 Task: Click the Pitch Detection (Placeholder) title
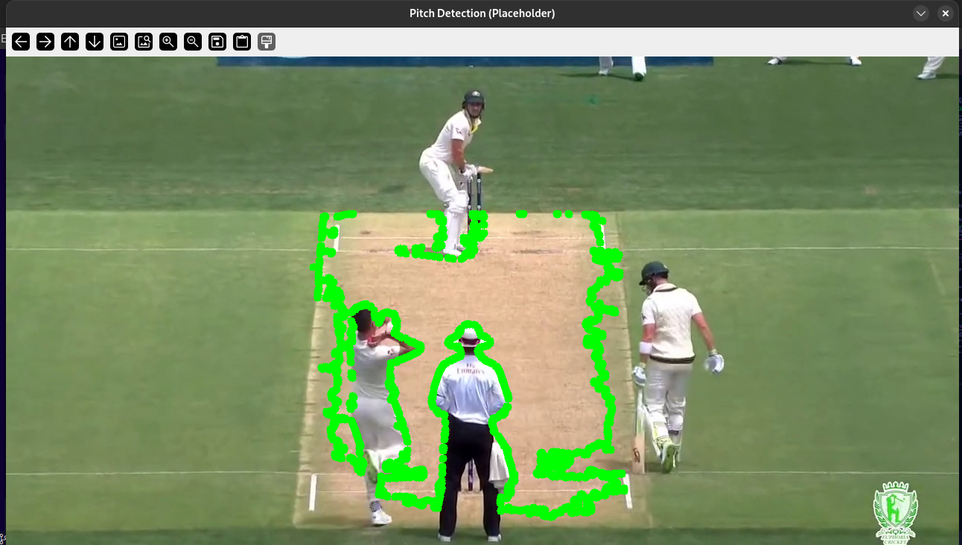pyautogui.click(x=482, y=13)
